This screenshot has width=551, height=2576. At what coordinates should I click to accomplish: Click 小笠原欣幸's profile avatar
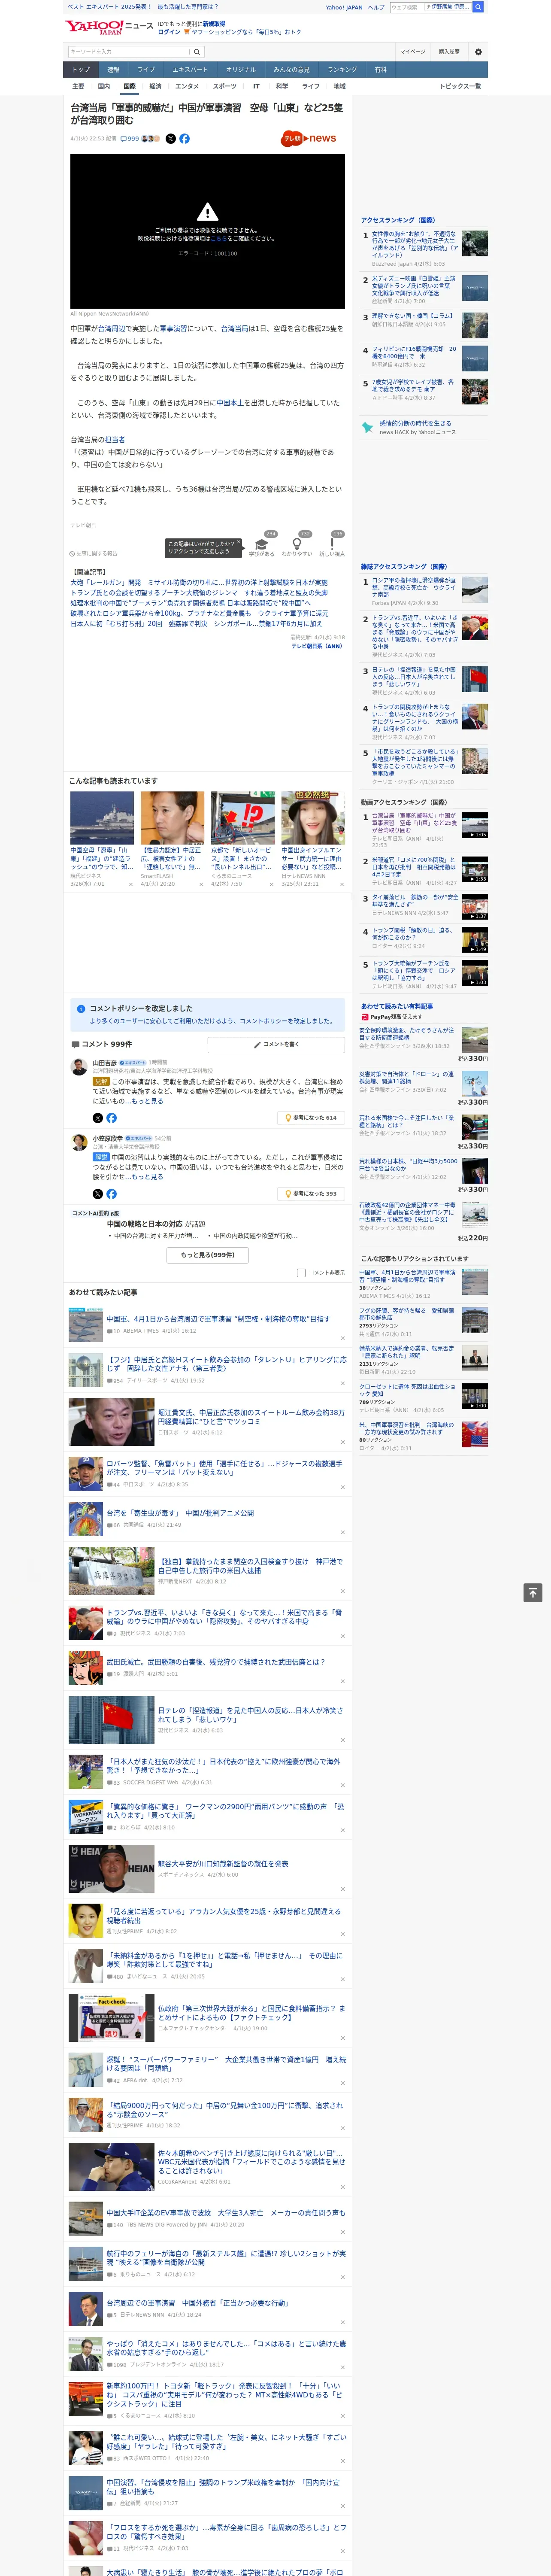[79, 1143]
